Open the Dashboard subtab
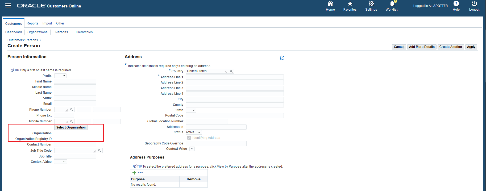 (x=14, y=32)
